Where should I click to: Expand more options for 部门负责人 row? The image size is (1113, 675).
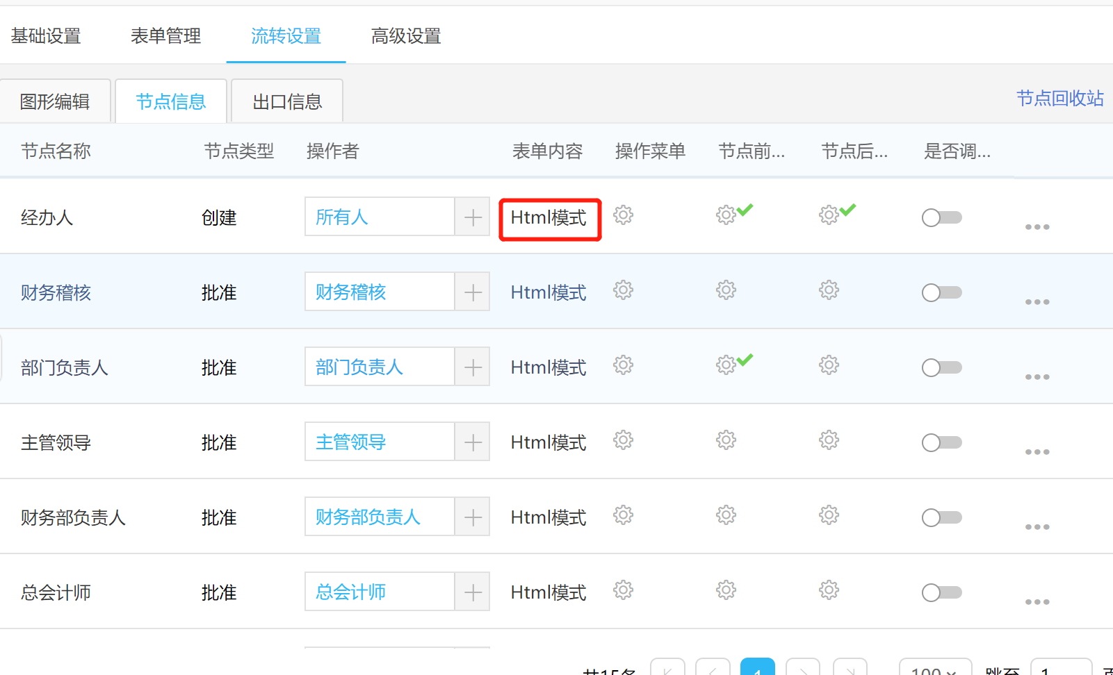1037,377
